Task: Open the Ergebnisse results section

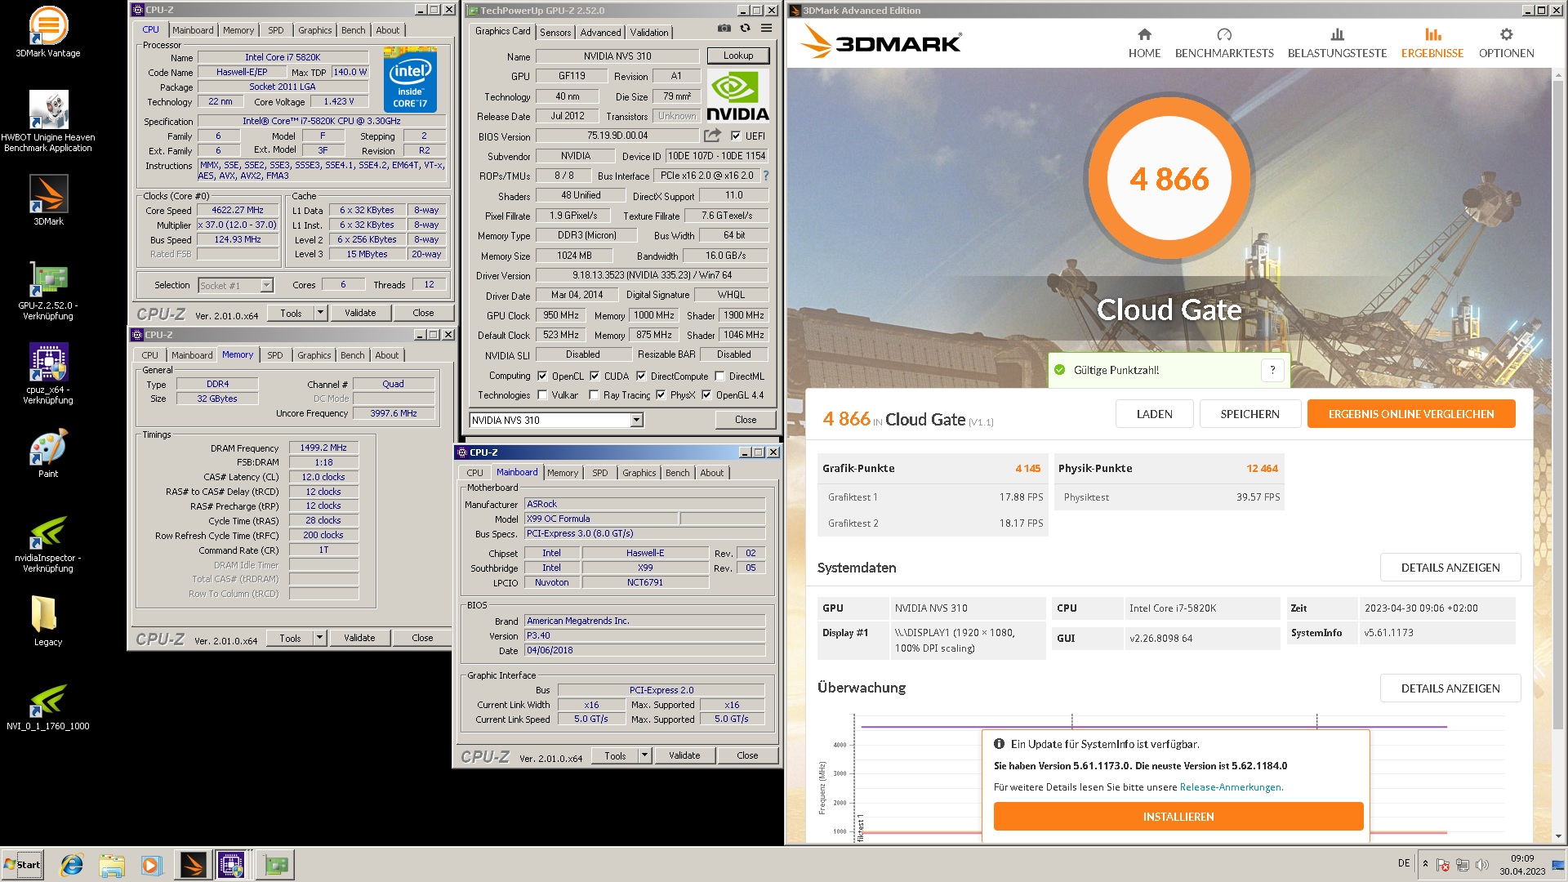Action: pyautogui.click(x=1432, y=43)
